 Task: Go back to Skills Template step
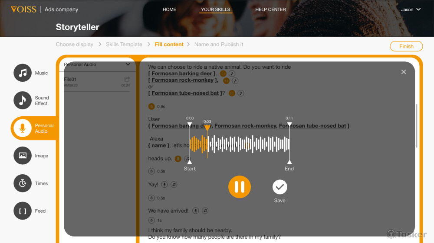[124, 45]
